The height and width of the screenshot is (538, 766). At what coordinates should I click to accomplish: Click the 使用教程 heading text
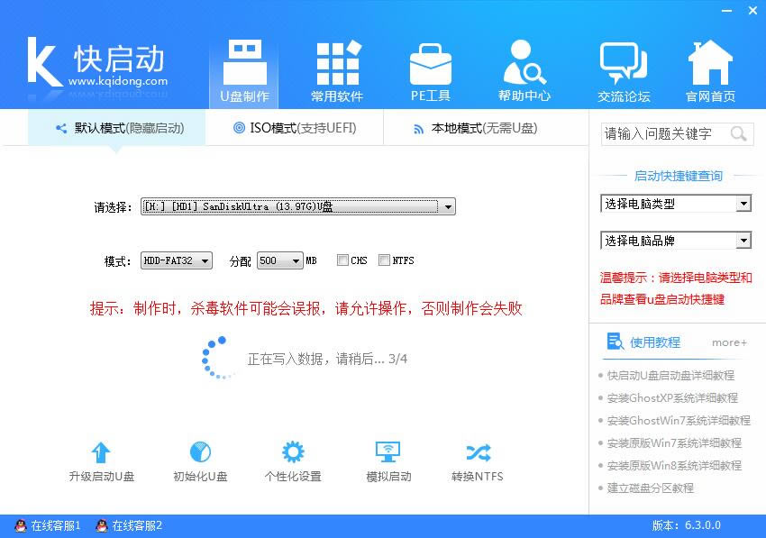[x=654, y=342]
